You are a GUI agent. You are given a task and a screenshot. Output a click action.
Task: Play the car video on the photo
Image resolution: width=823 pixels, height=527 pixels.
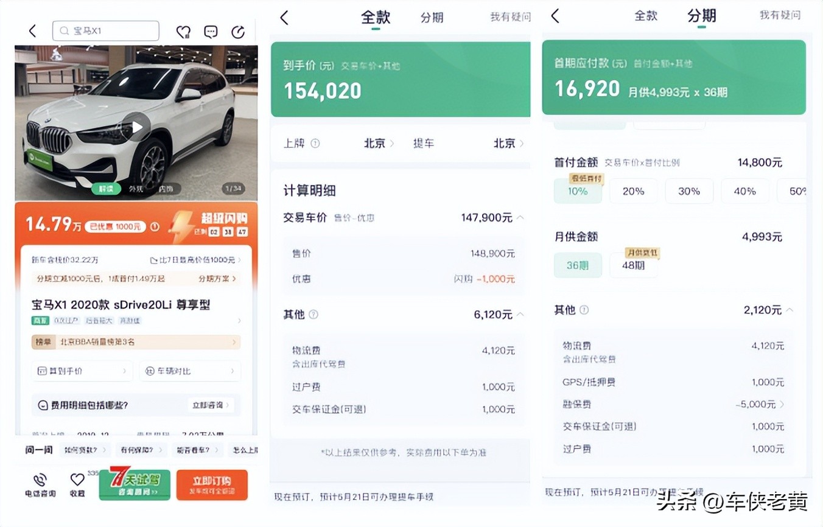pos(137,127)
